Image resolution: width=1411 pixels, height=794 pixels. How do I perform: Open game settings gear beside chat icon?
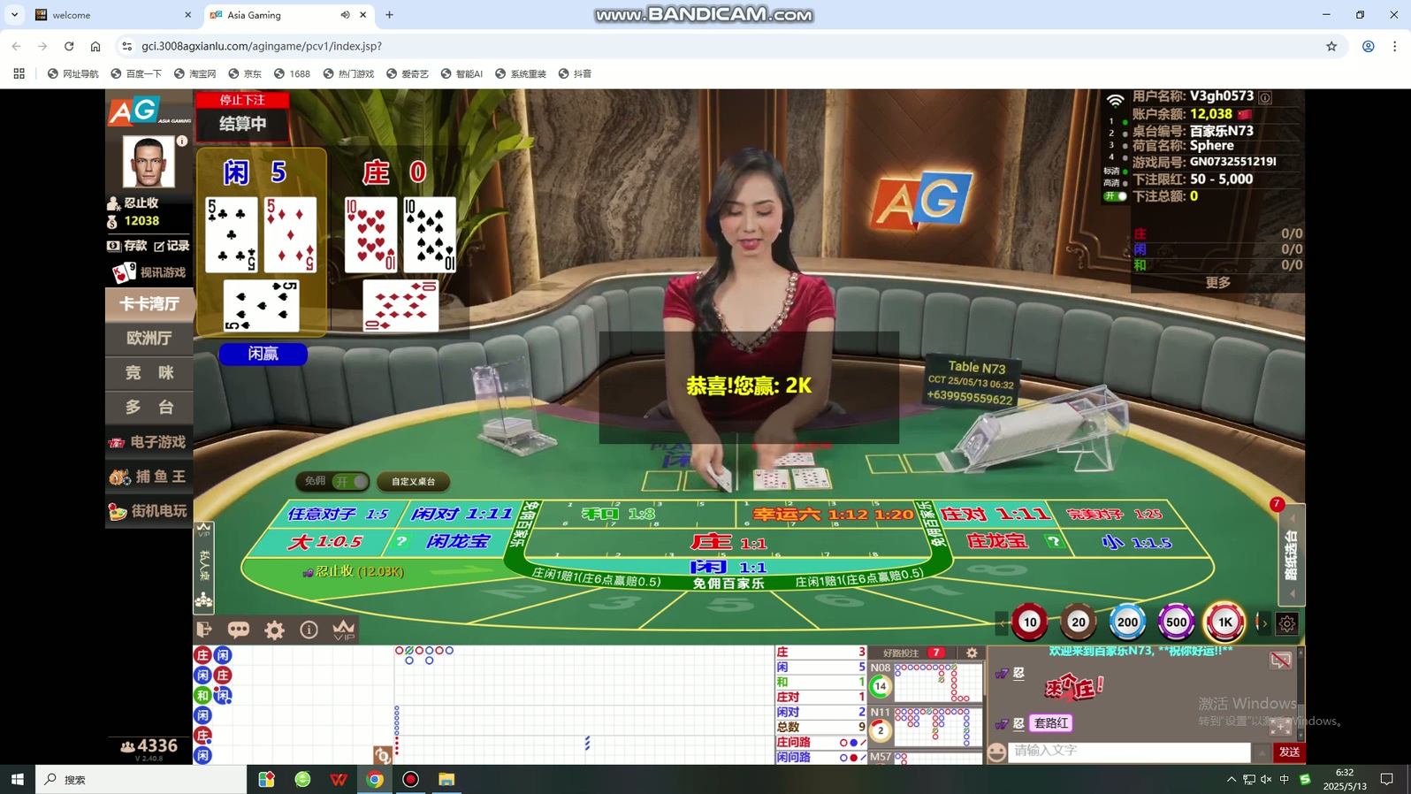click(274, 630)
